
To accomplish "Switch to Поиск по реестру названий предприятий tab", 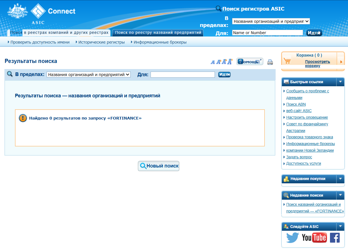I will pos(158,33).
